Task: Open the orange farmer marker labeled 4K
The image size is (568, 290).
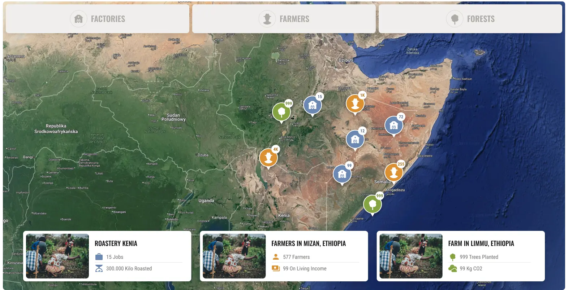Action: tap(268, 158)
